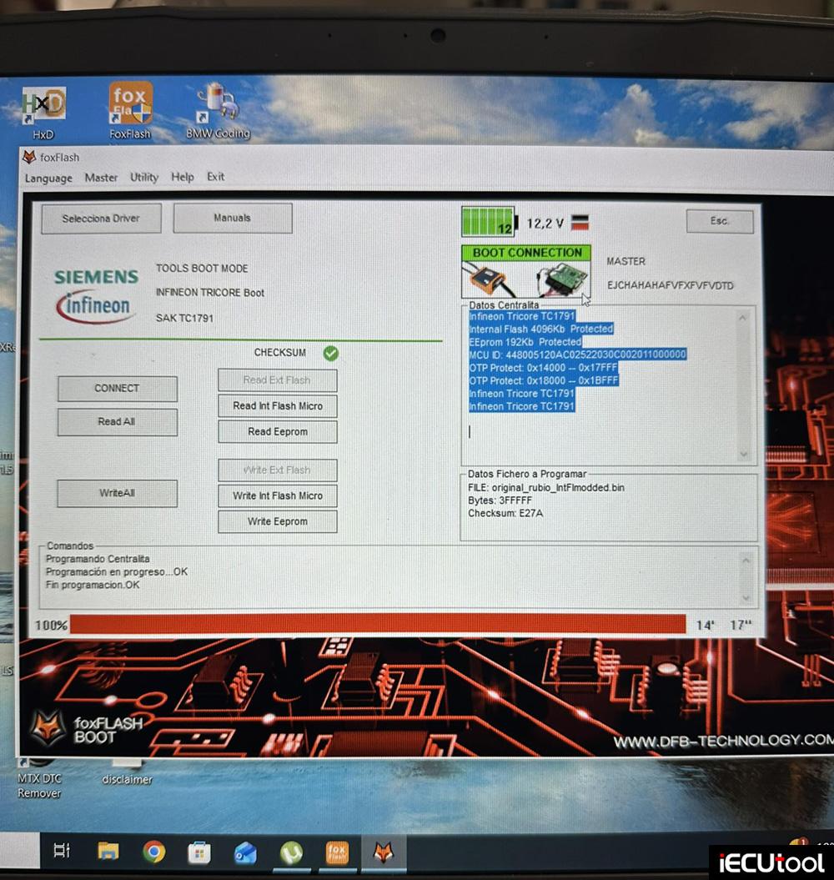Viewport: 834px width, 880px height.
Task: Click the Read Int Flash Micro button
Action: (278, 406)
